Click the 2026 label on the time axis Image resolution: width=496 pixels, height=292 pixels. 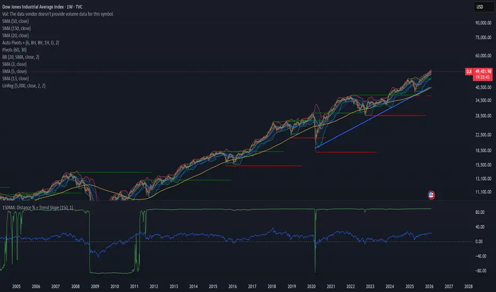(429, 287)
